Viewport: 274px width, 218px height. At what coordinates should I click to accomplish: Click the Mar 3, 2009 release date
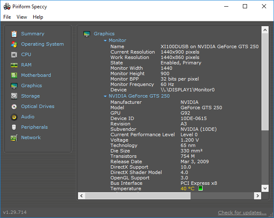(194, 162)
